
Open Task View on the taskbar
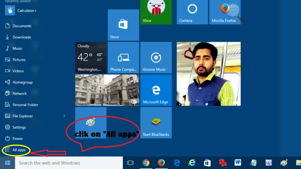tap(130, 163)
